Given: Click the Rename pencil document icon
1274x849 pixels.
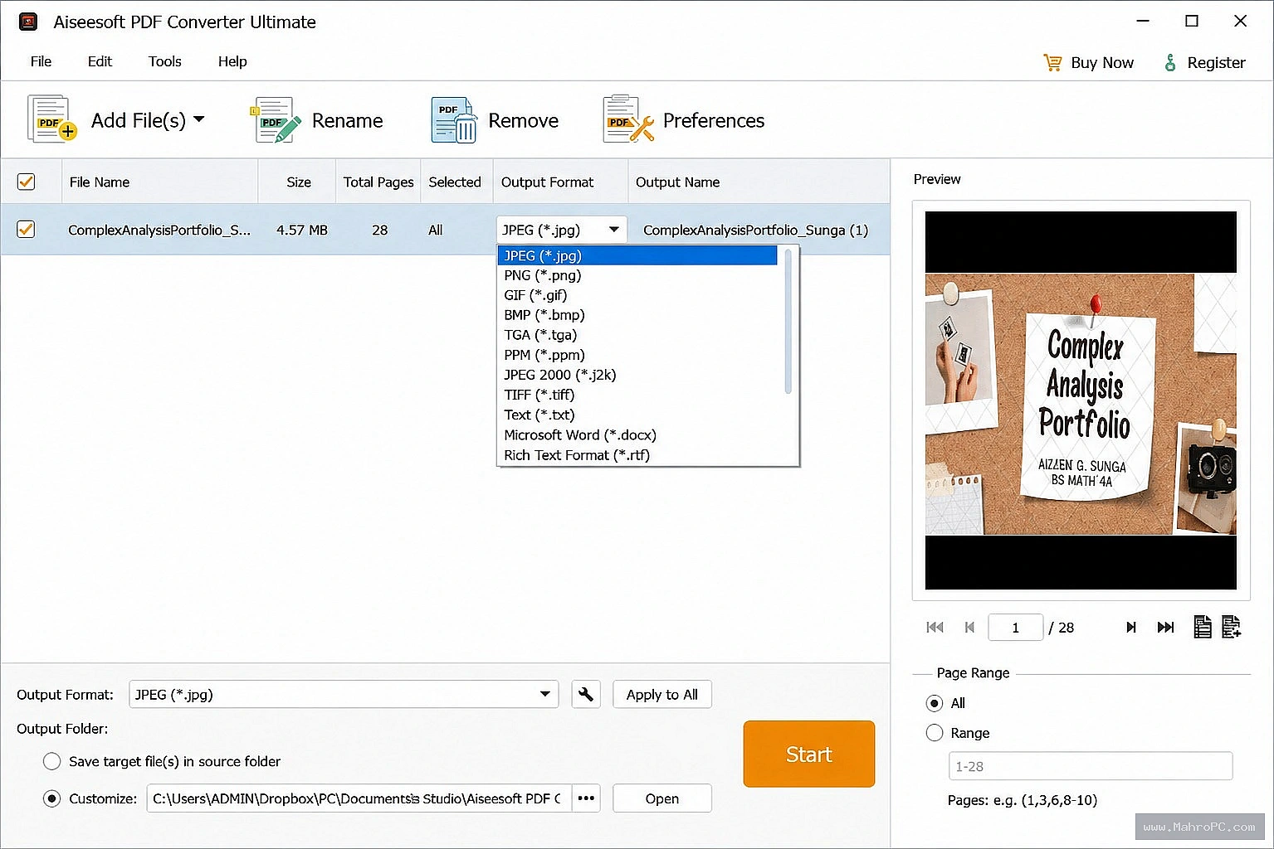Looking at the screenshot, I should click(x=275, y=120).
